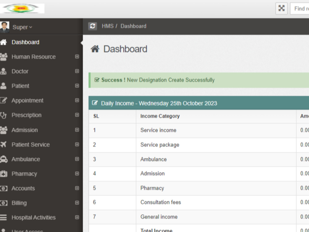The width and height of the screenshot is (309, 232).
Task: Click the 'New Designation Create Successfully' message
Action: (171, 80)
